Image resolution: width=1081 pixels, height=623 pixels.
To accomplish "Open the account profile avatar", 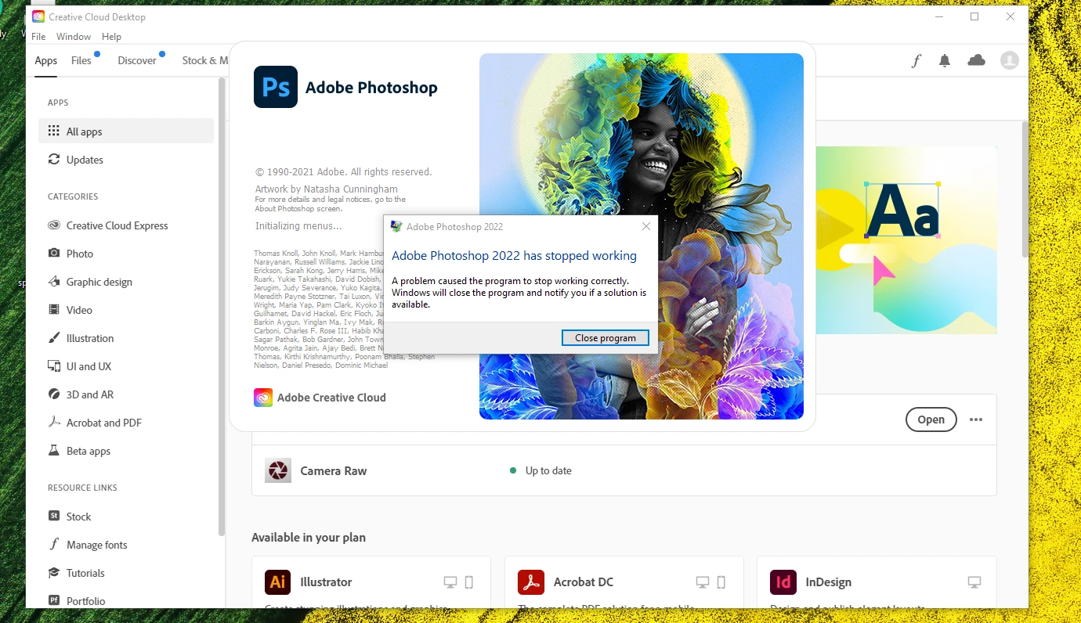I will [x=1010, y=60].
